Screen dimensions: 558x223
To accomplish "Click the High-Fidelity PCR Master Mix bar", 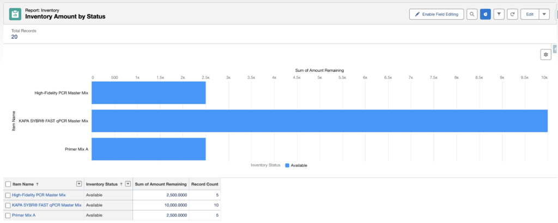I will click(149, 92).
